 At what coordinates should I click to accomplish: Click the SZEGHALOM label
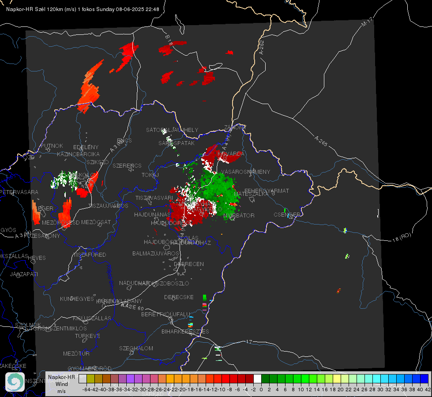(x=136, y=348)
